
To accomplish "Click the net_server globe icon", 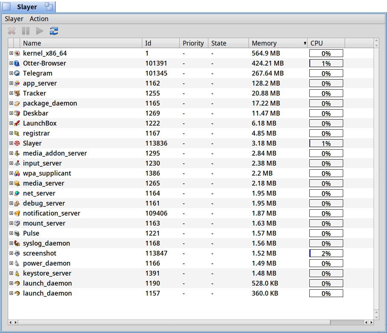I will [17, 193].
